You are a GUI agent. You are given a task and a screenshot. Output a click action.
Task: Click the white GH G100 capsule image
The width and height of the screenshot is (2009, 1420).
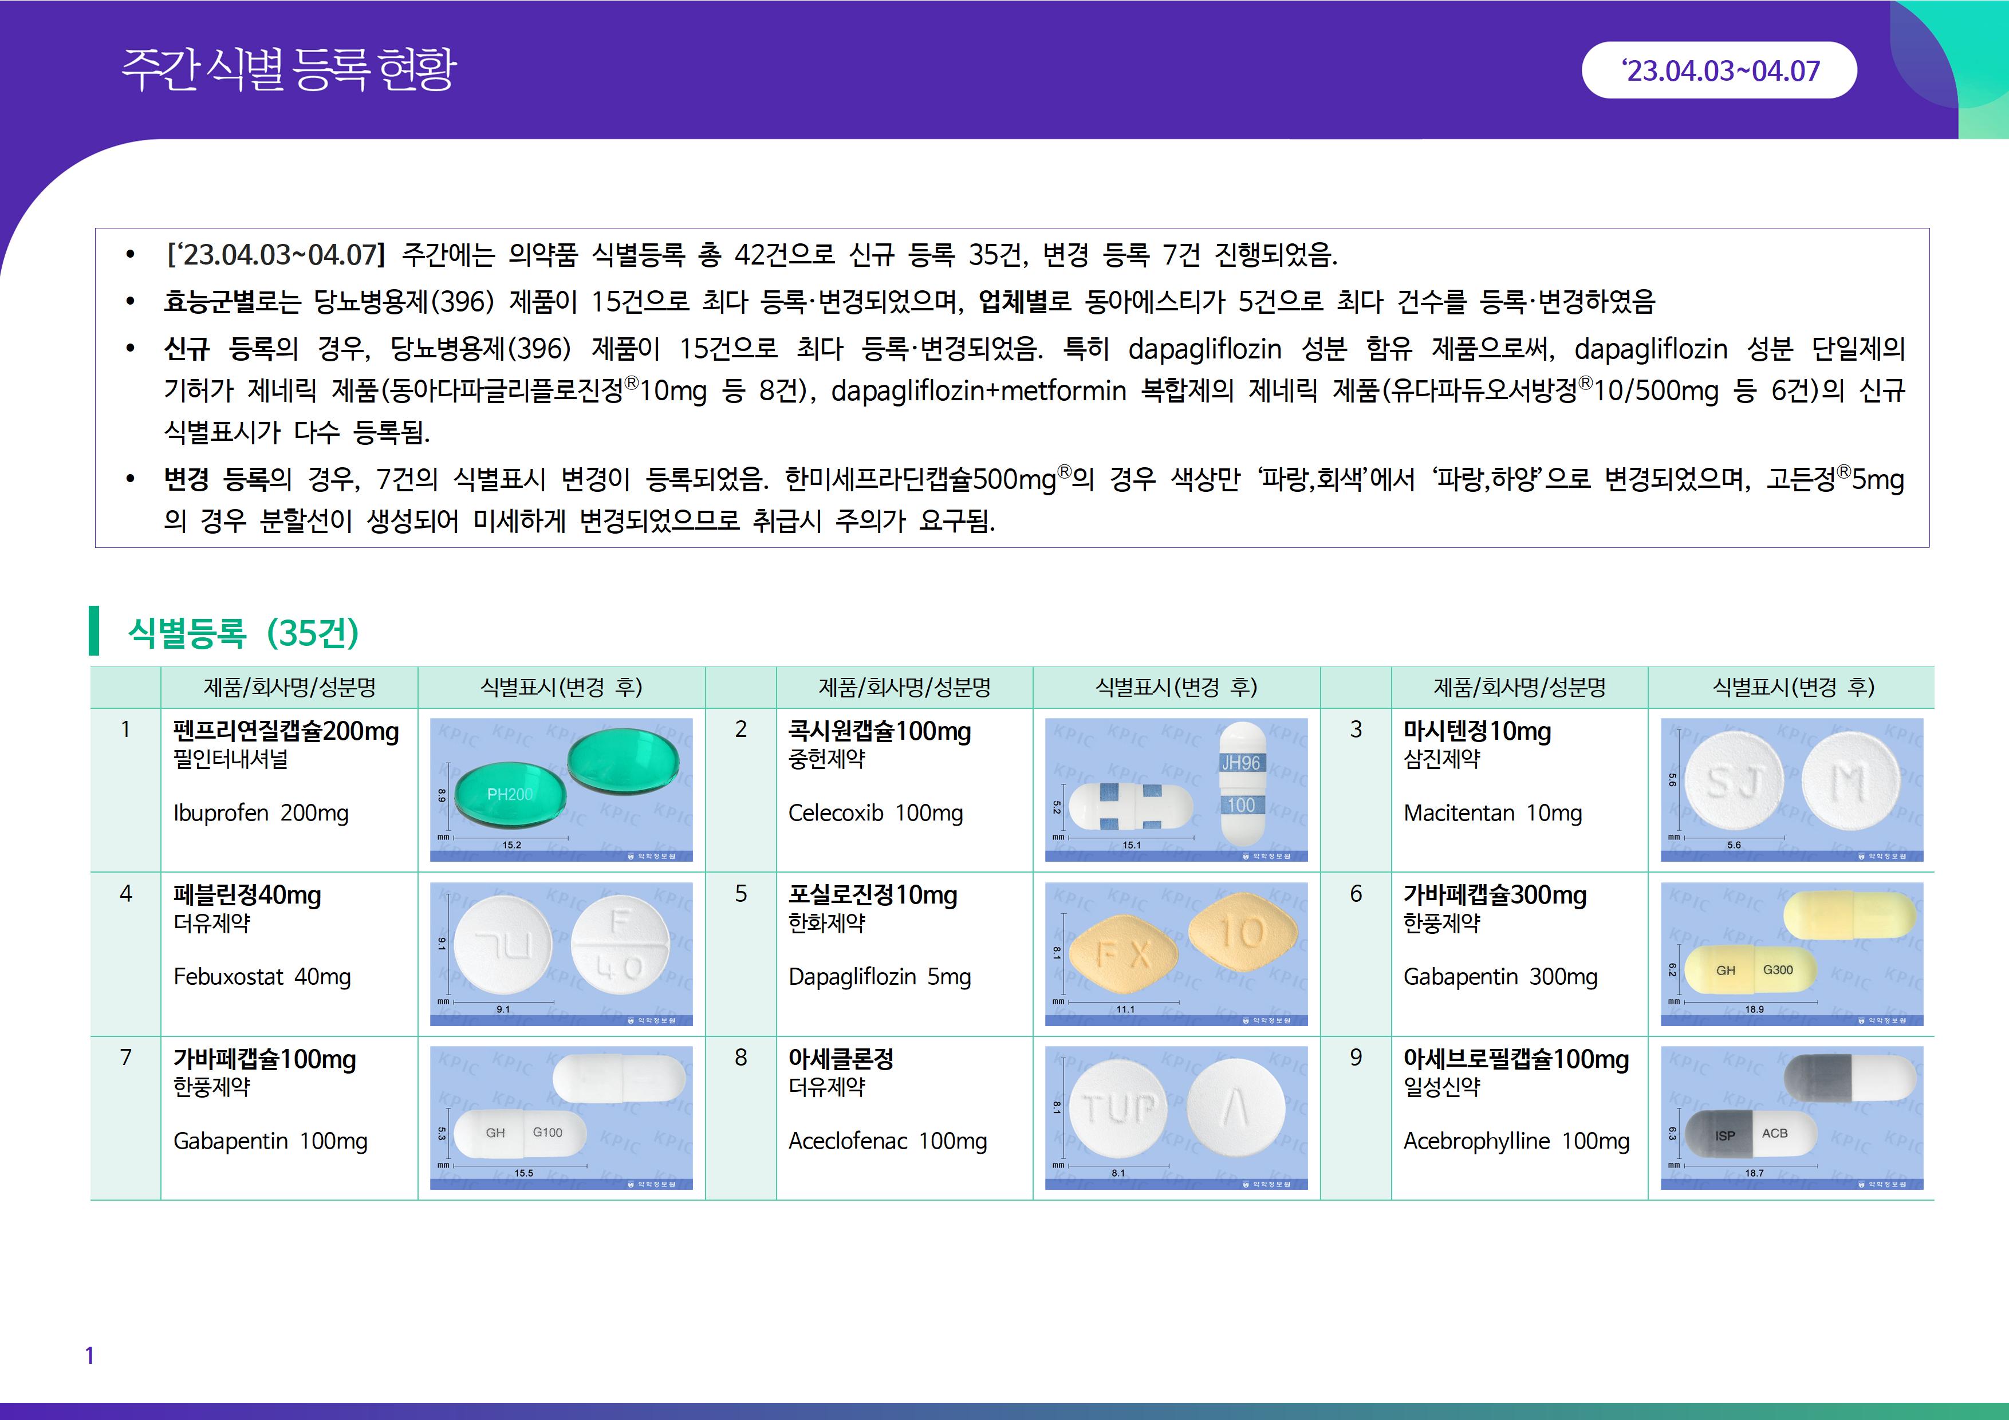click(561, 1117)
